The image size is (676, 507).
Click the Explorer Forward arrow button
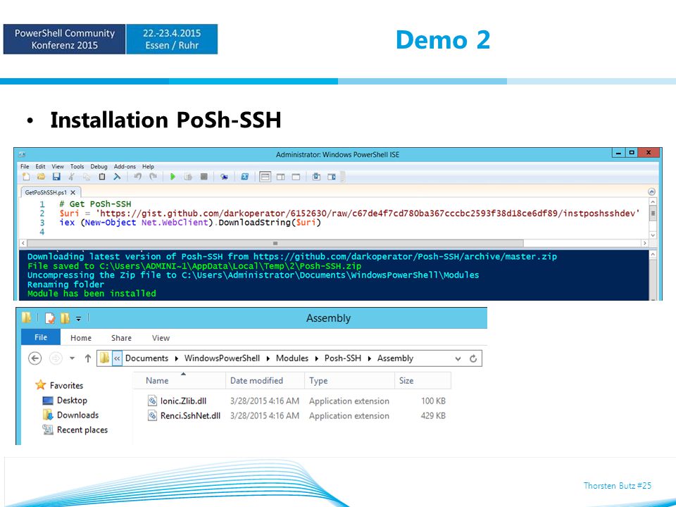point(56,358)
